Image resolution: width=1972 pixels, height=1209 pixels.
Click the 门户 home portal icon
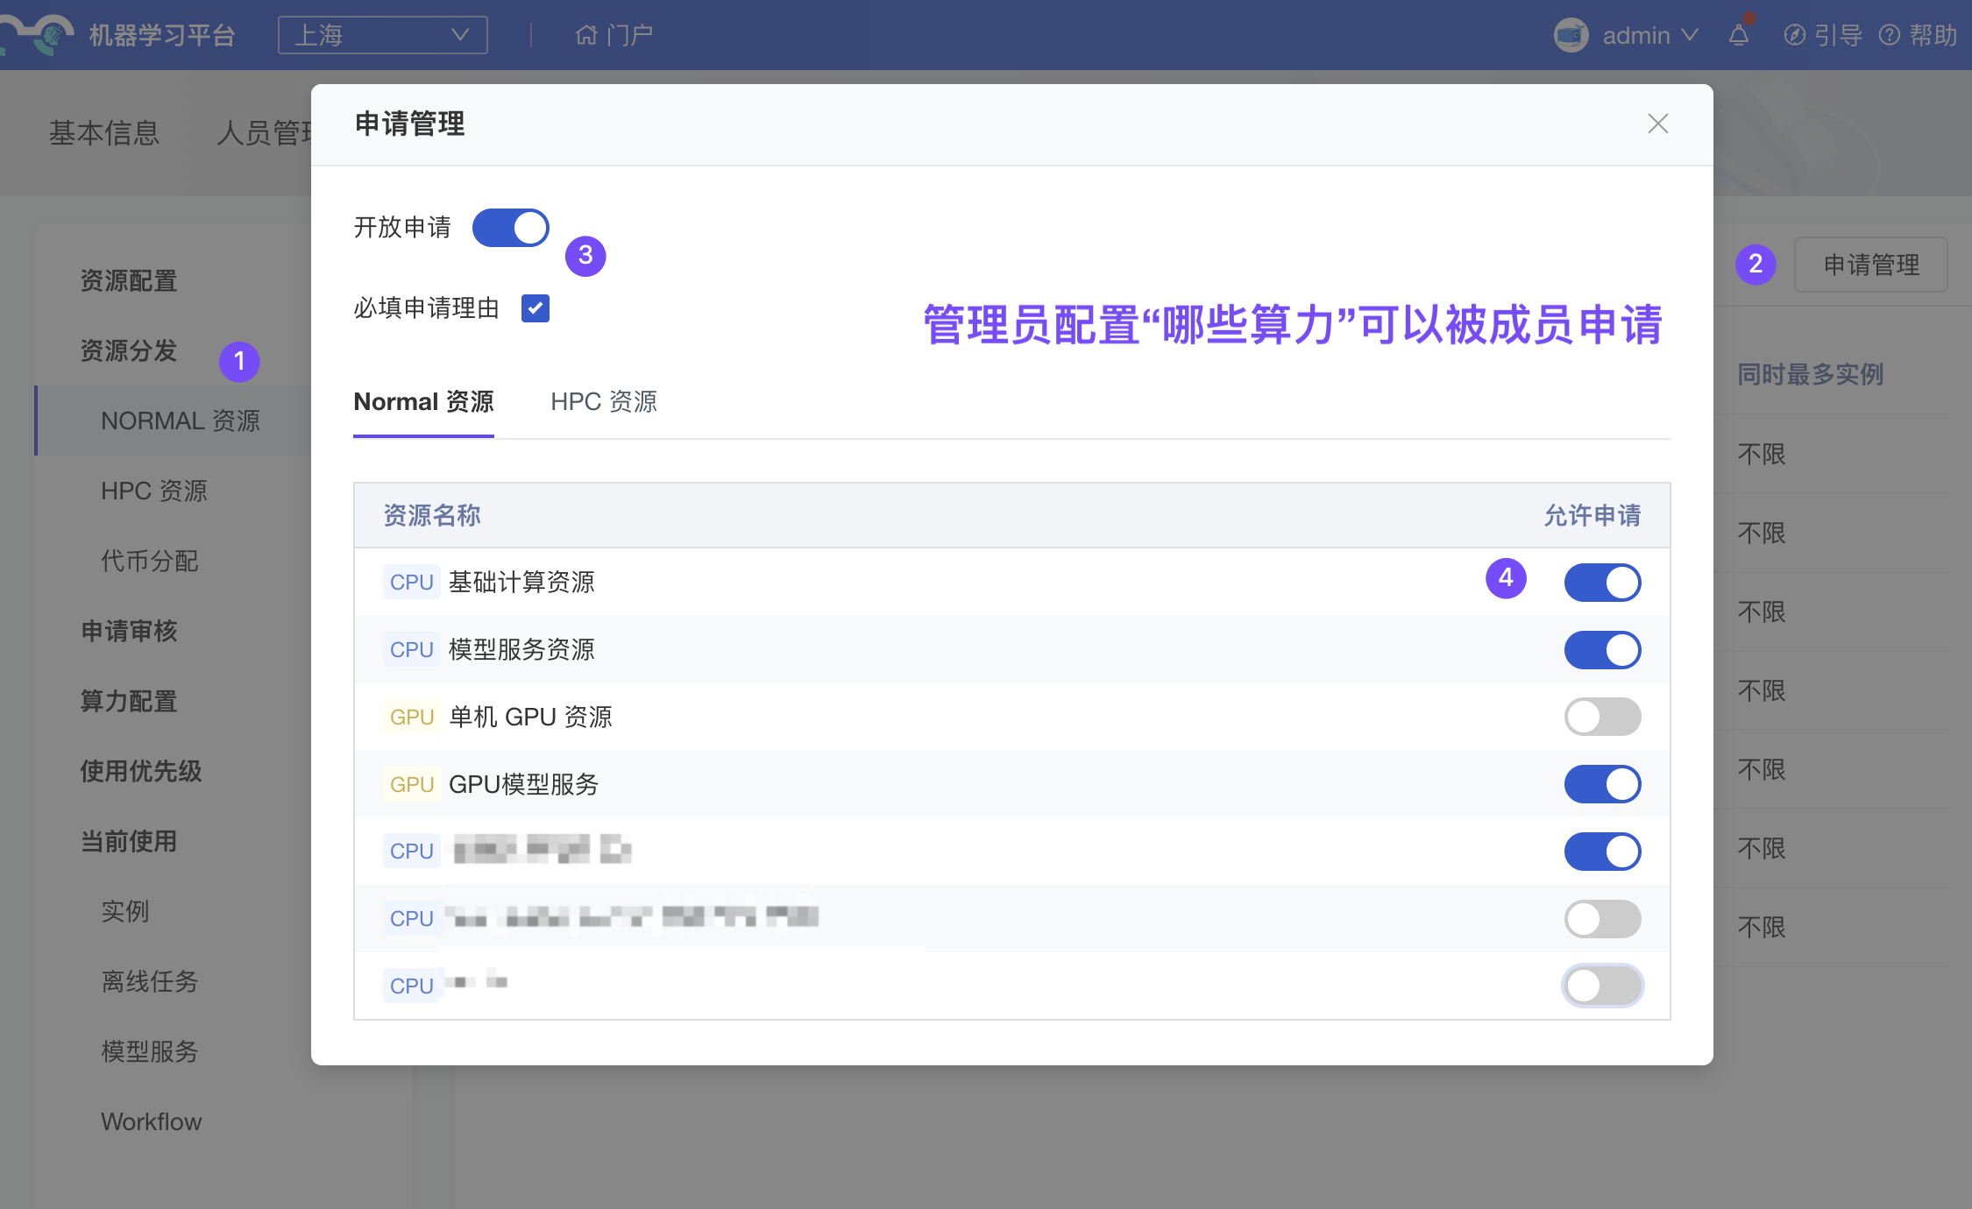tap(585, 35)
